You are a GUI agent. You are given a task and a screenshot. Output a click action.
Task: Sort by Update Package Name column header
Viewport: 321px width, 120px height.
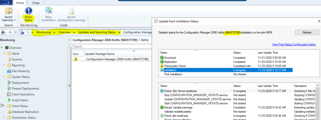tap(99, 54)
